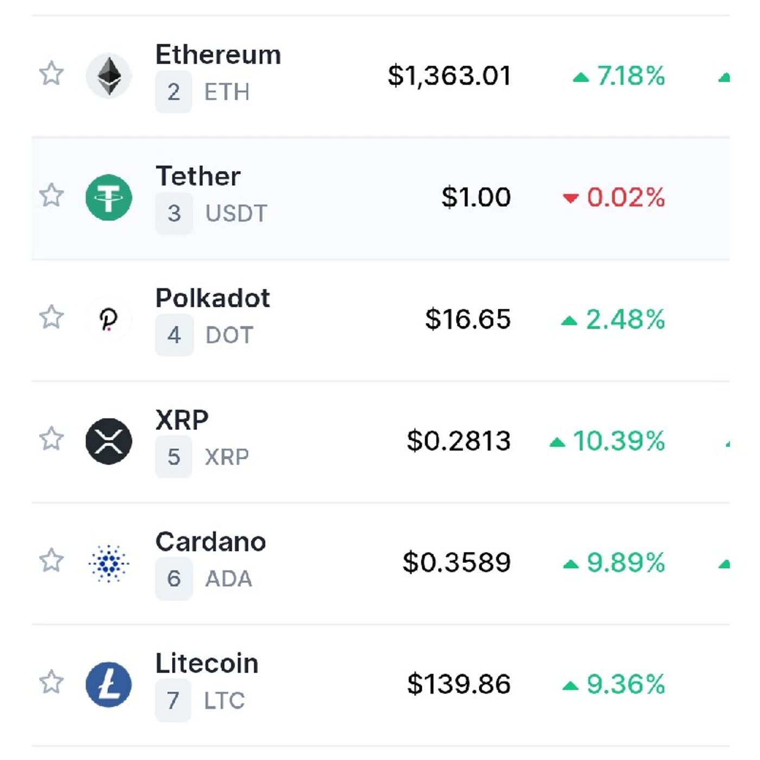Select the Litecoin name link
This screenshot has width=760, height=760.
pos(207,663)
